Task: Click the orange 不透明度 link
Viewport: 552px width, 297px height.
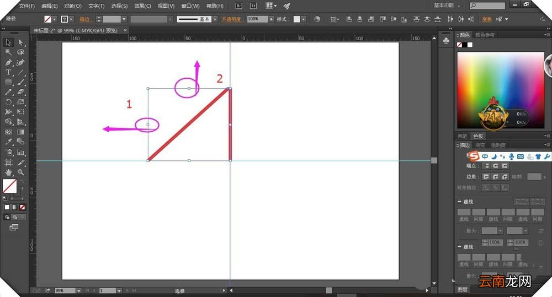Action: tap(231, 19)
